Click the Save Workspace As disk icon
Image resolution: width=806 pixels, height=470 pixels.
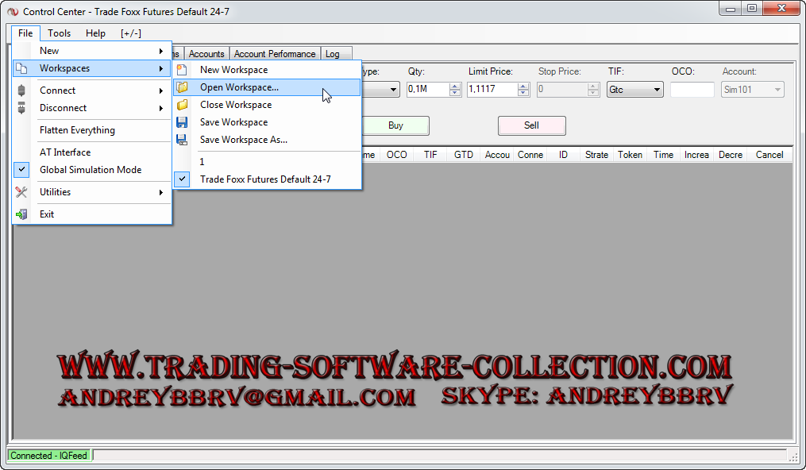point(182,140)
